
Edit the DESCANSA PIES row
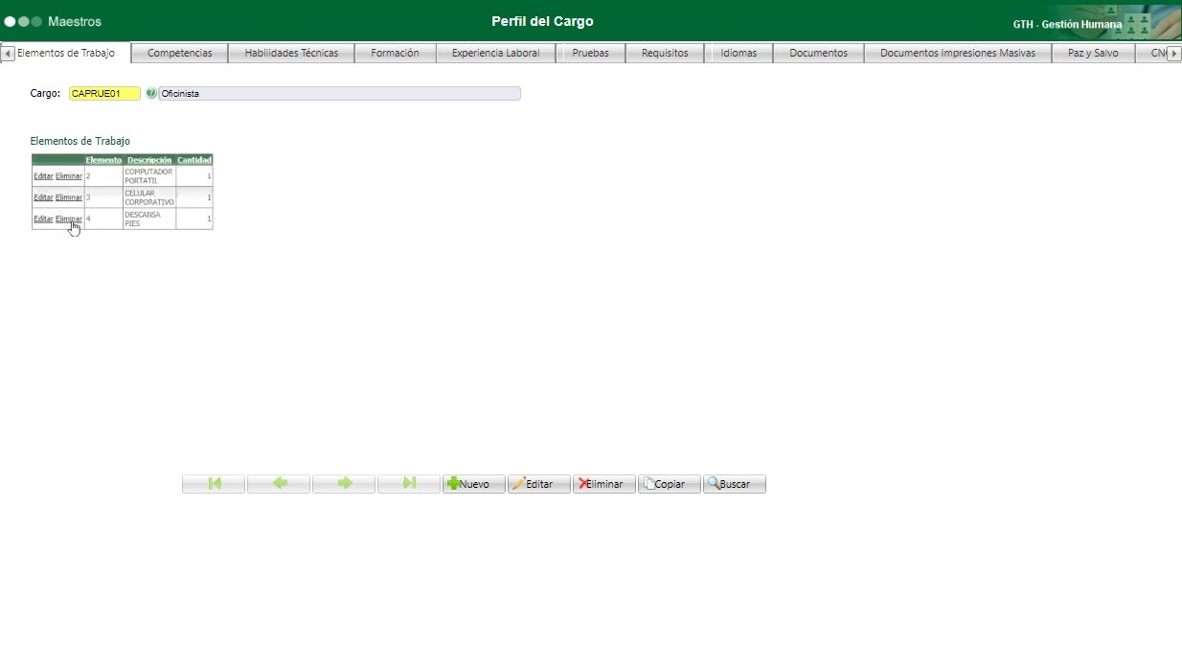pyautogui.click(x=43, y=219)
